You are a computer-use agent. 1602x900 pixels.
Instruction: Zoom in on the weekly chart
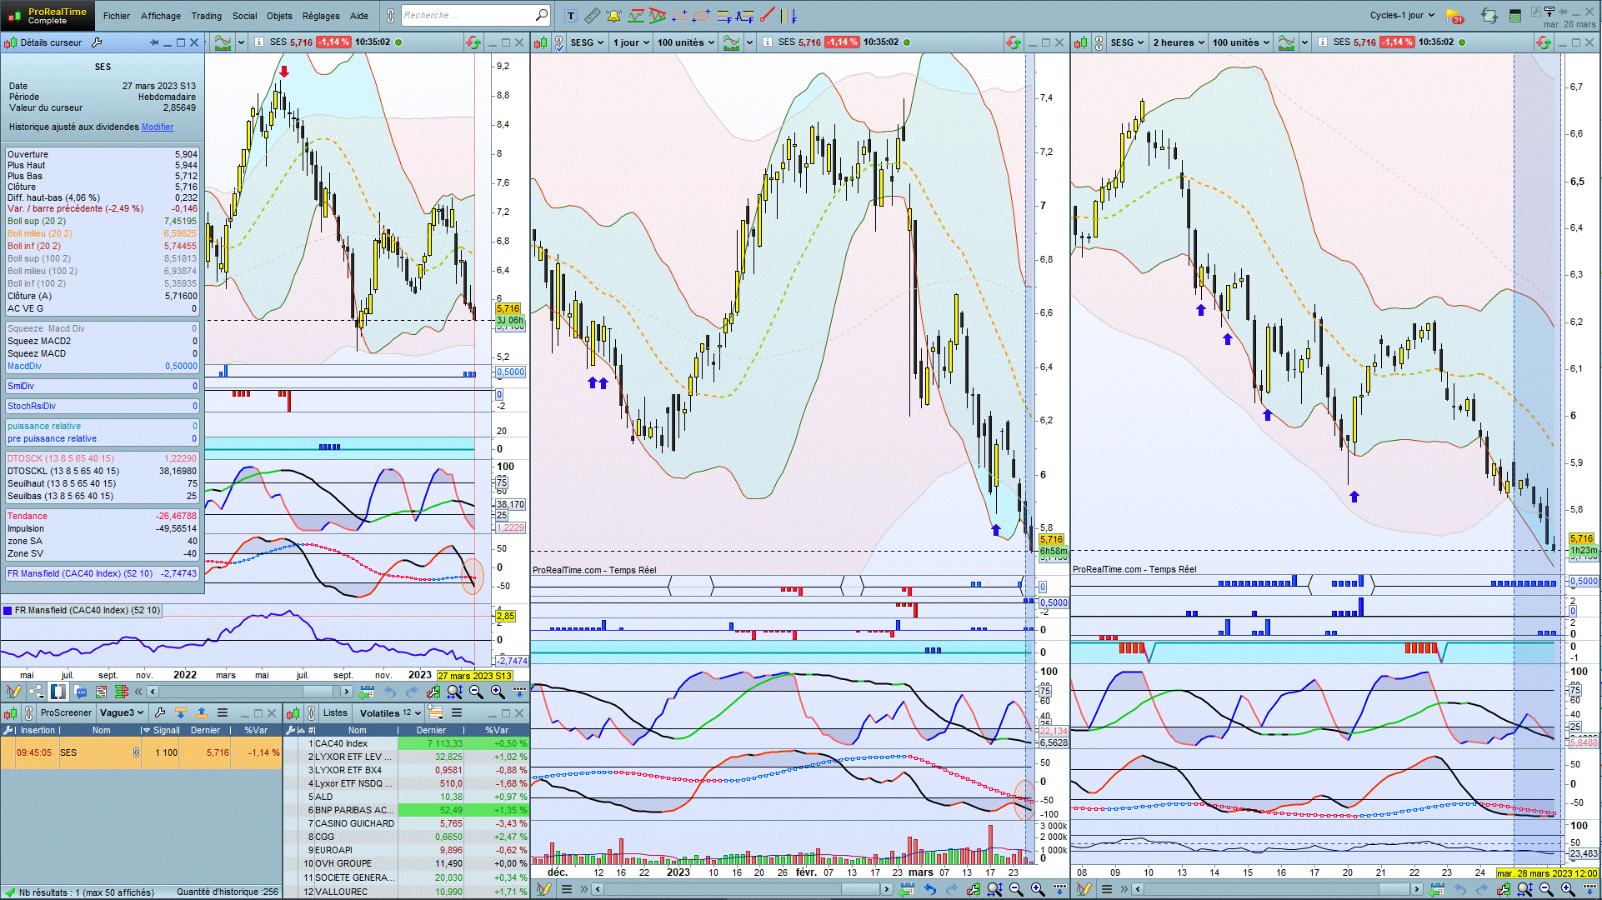coord(498,692)
